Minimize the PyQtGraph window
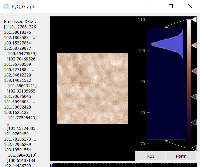 click(x=152, y=6)
